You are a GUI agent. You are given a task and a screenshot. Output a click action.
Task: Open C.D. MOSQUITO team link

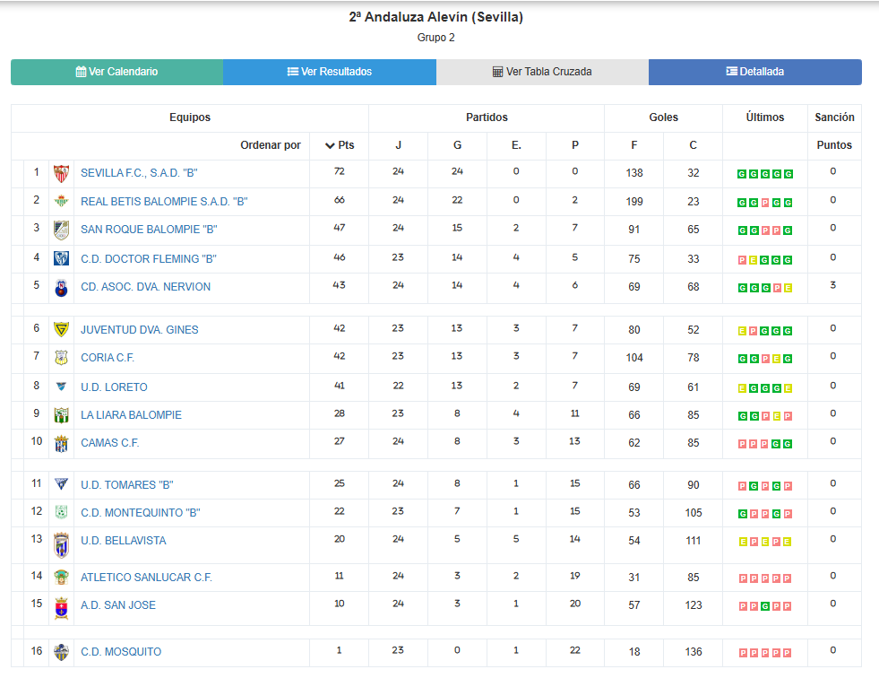point(121,652)
